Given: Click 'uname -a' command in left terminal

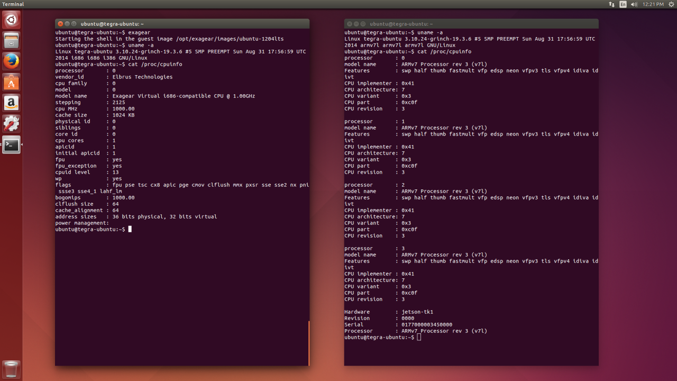Looking at the screenshot, I should 141,45.
